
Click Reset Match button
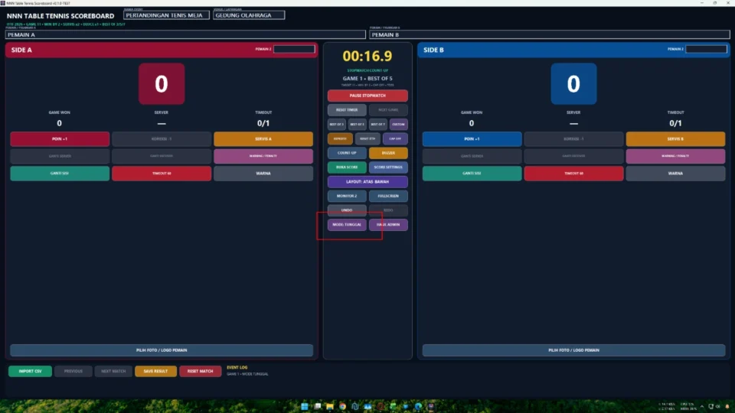tap(200, 372)
